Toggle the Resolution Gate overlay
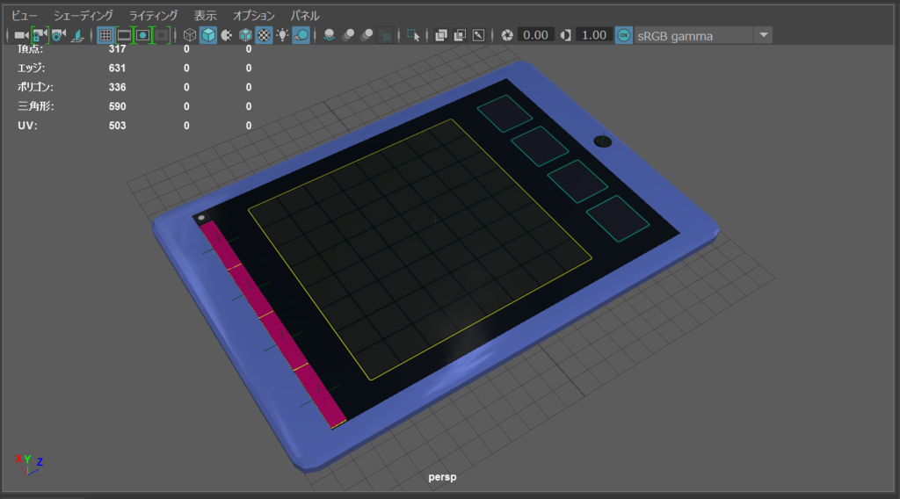 point(143,35)
